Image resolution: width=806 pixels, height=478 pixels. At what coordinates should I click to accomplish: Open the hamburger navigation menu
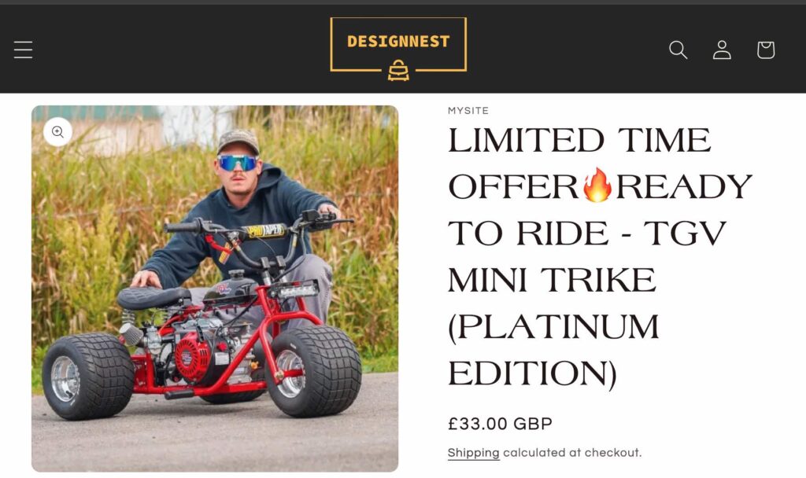[23, 50]
